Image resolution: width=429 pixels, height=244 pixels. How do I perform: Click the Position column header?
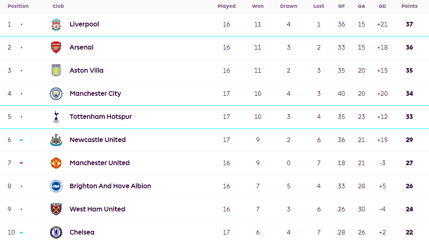(18, 6)
